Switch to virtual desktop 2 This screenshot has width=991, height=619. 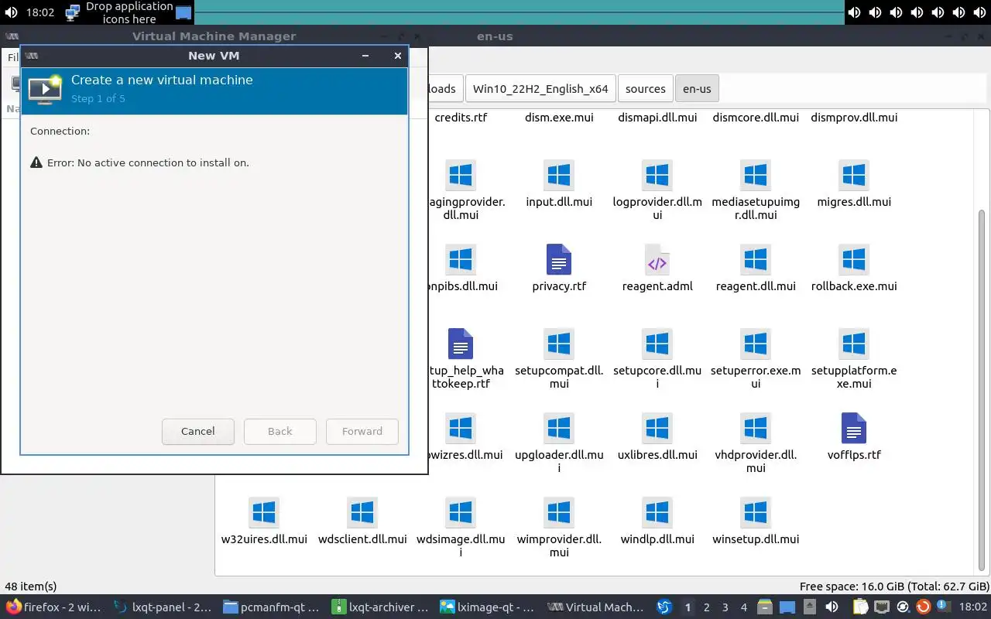click(706, 607)
